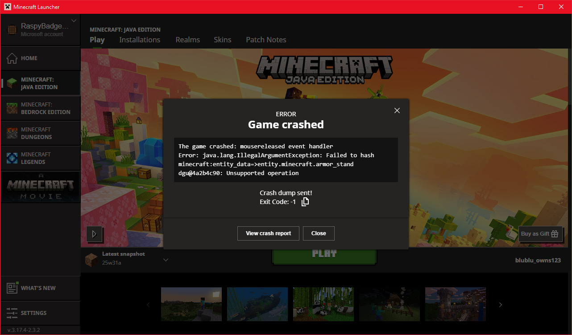Open the A Minecraft Movie banner

41,187
